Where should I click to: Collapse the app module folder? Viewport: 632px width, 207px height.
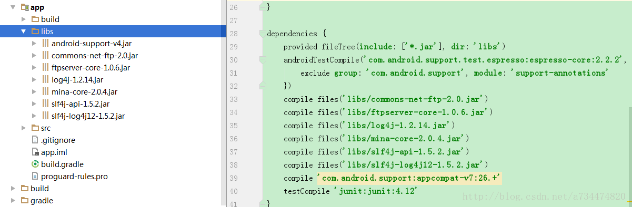(13, 7)
